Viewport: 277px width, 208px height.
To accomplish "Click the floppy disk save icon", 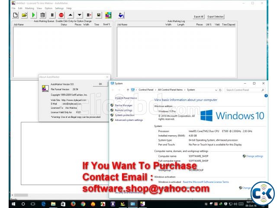I will pos(99,15).
